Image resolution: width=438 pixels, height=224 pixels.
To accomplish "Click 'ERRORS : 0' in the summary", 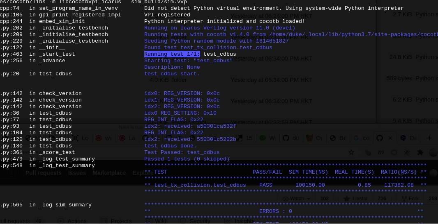I will point(275,211).
